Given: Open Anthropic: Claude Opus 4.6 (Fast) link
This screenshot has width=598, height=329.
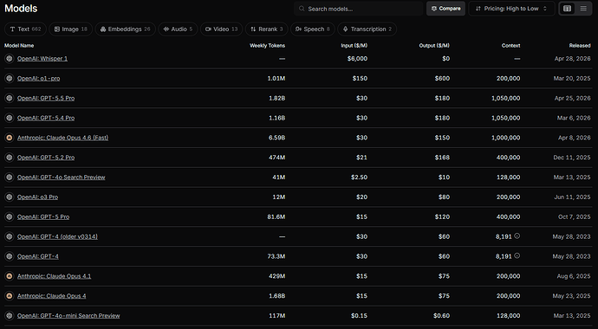Looking at the screenshot, I should [x=63, y=138].
